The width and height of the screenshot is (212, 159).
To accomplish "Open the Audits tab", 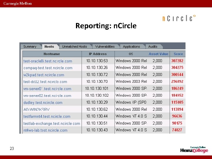I will (153, 47).
